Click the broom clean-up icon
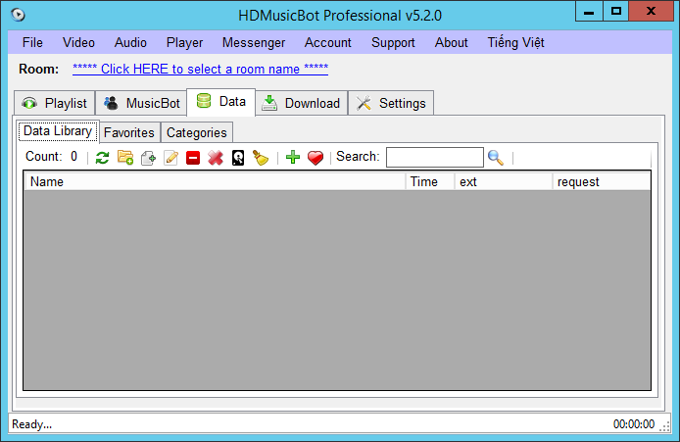680x442 pixels. click(x=261, y=158)
